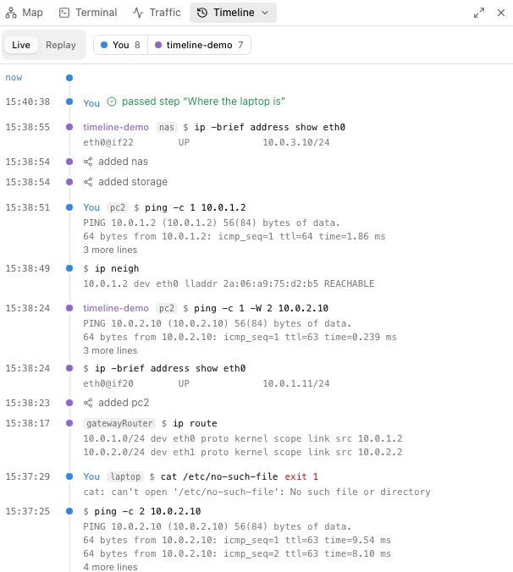Click pc2 tag on ping 10.0.1.2 entry

[118, 207]
